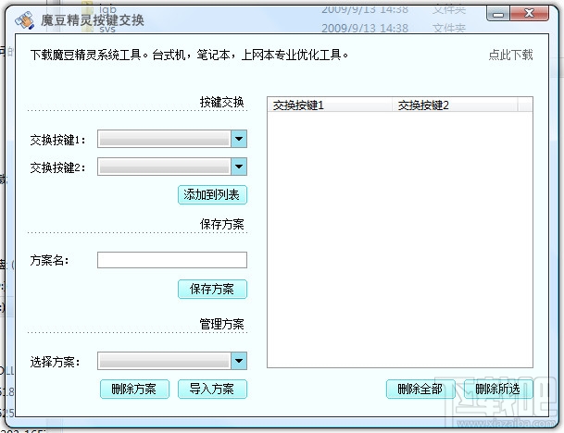Viewport: 564px width, 433px height.
Task: Open the 交换按键2 dropdown arrow
Action: [239, 167]
